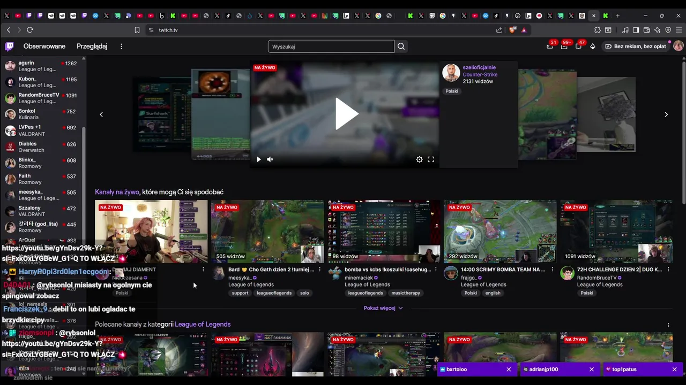Start the featured stream with big play button
This screenshot has width=686, height=385.
pyautogui.click(x=346, y=114)
